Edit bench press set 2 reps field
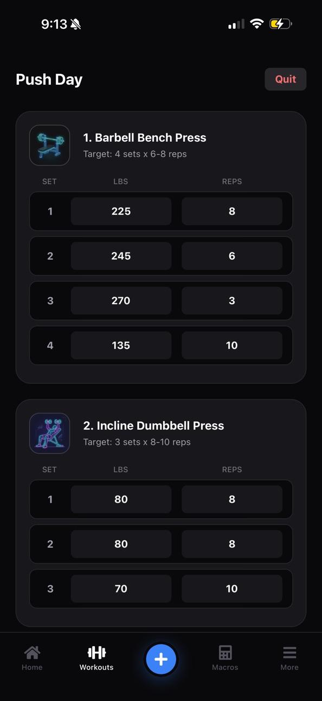 tap(232, 256)
